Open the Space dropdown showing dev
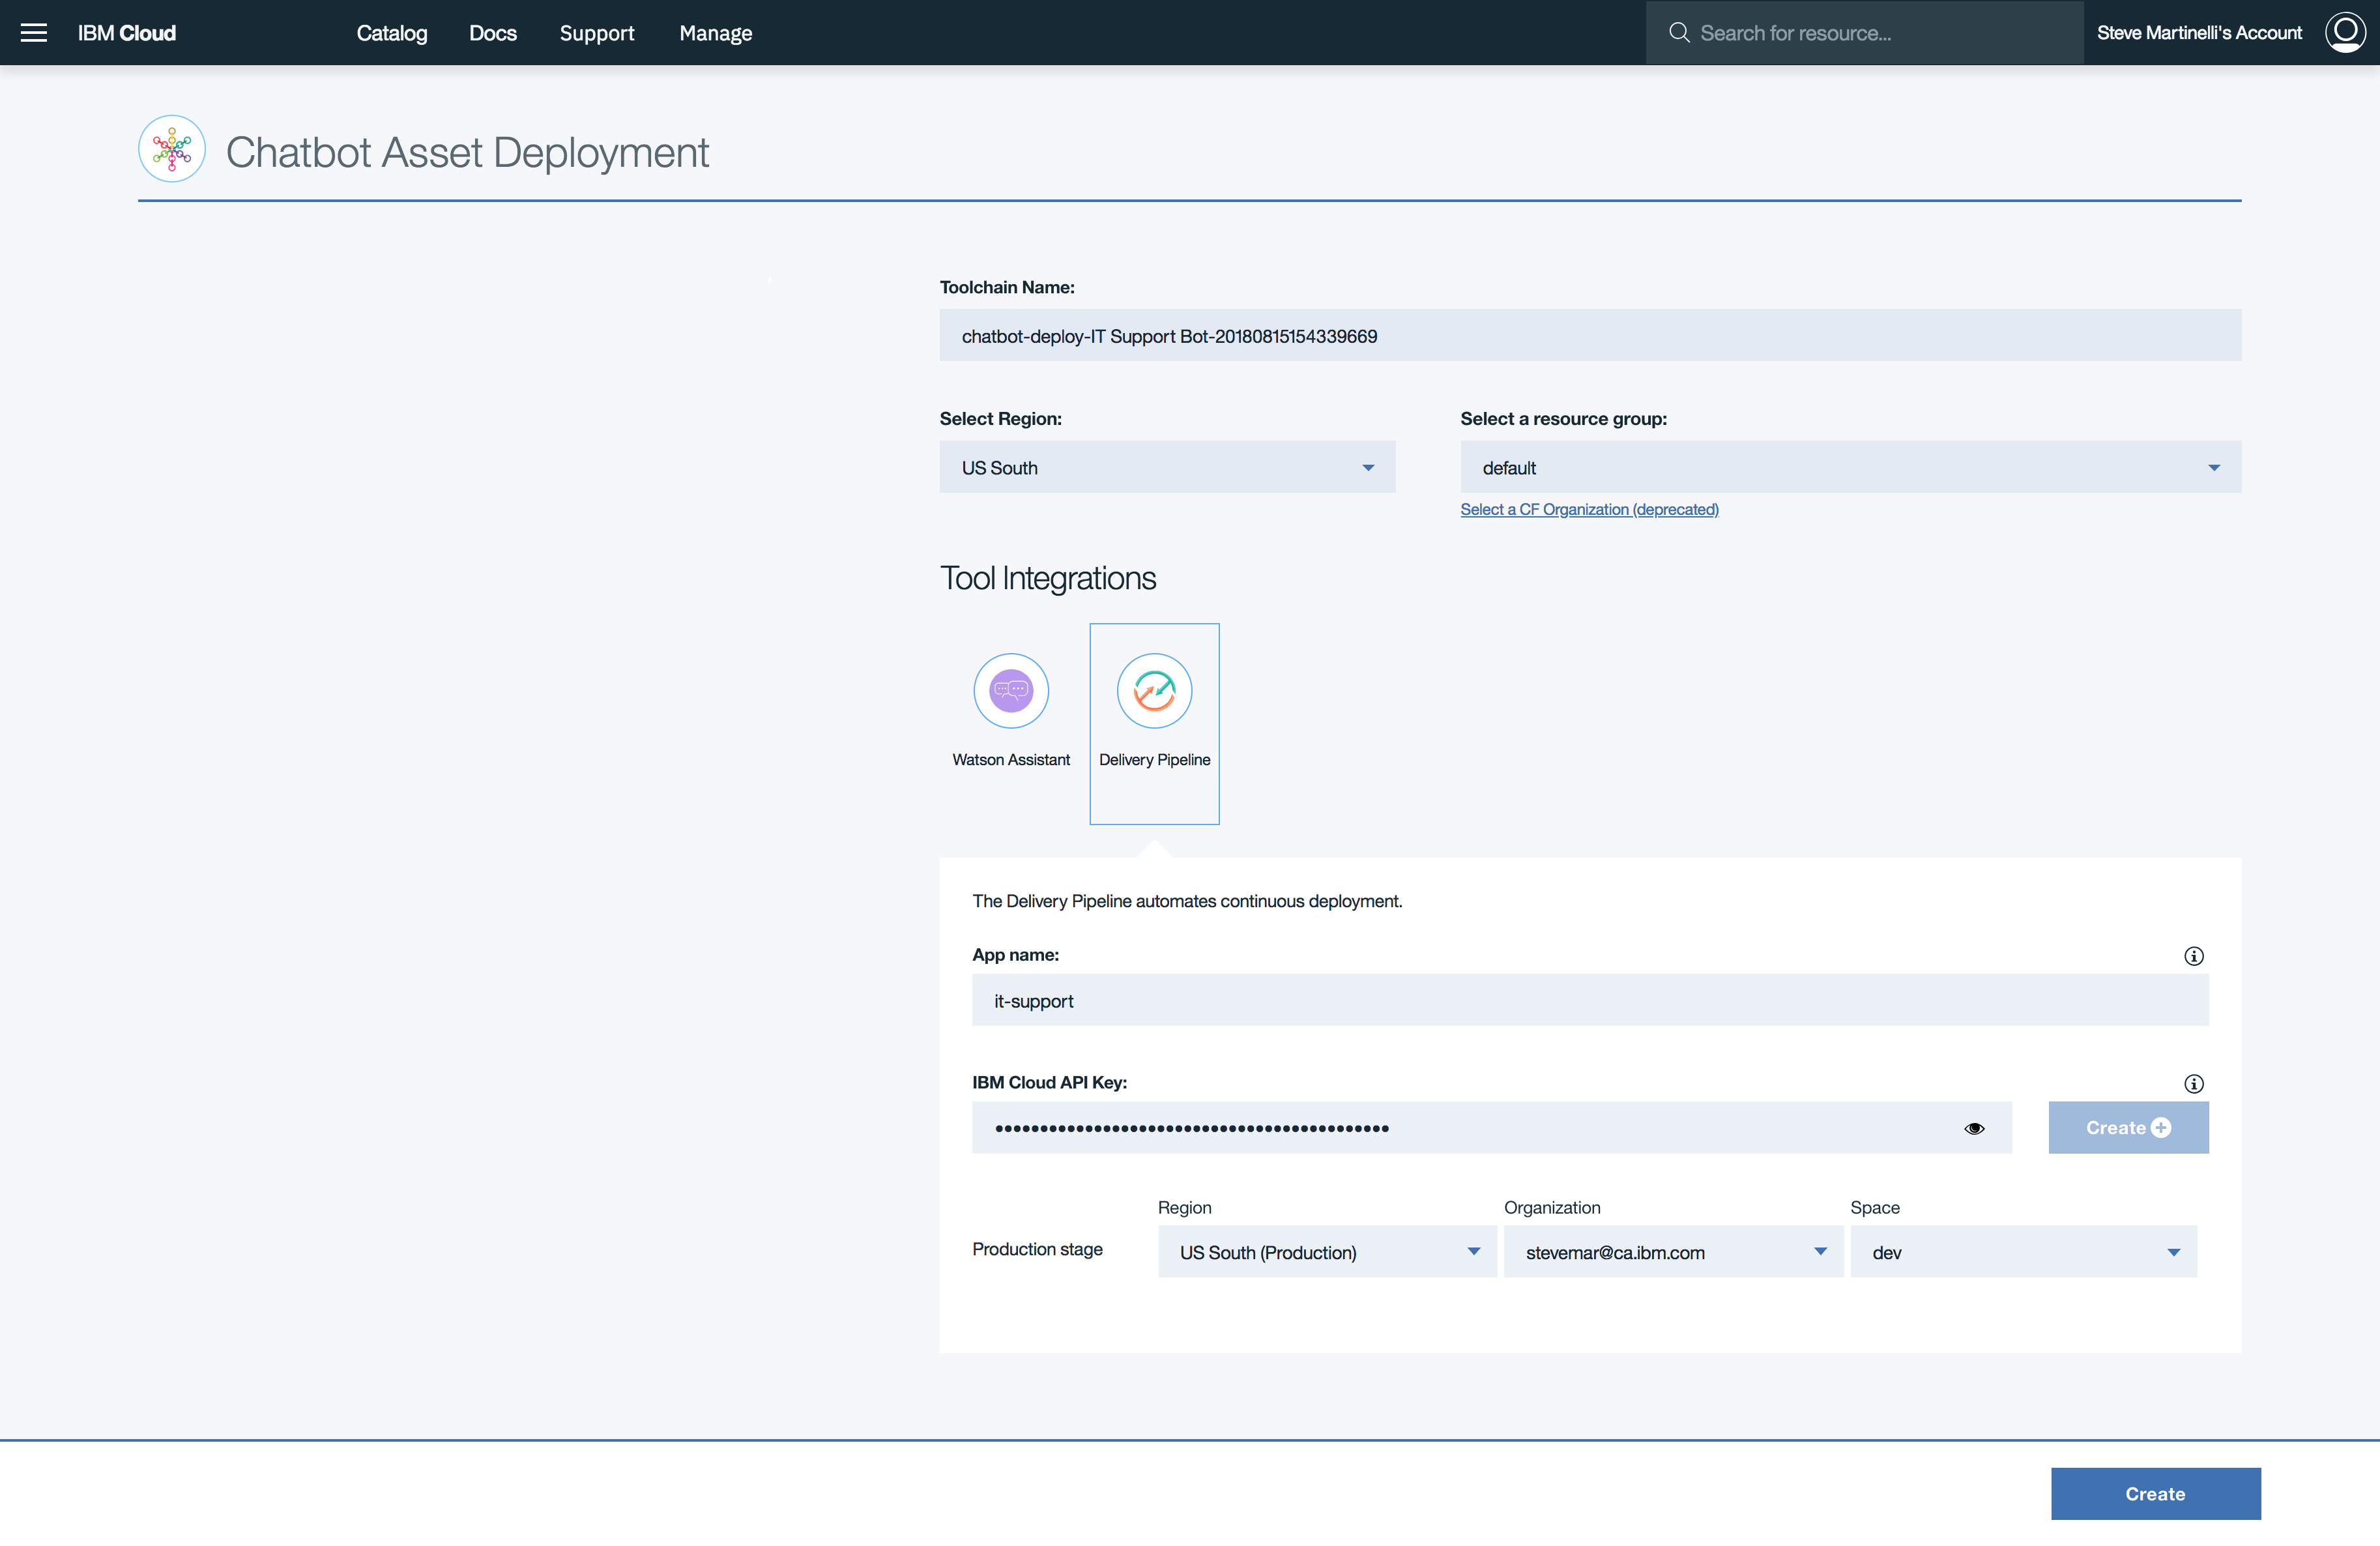Screen dimensions: 2380x1546 (2023, 1252)
